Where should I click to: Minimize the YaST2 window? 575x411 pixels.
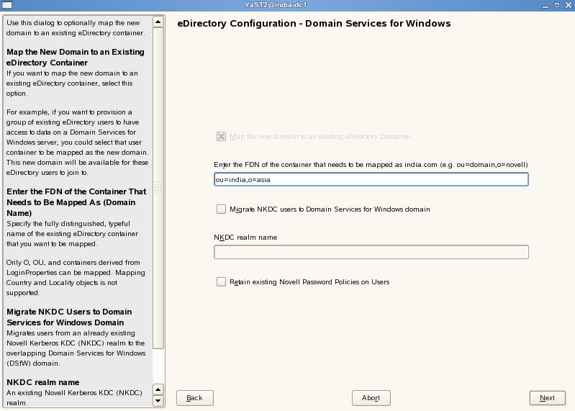(544, 6)
